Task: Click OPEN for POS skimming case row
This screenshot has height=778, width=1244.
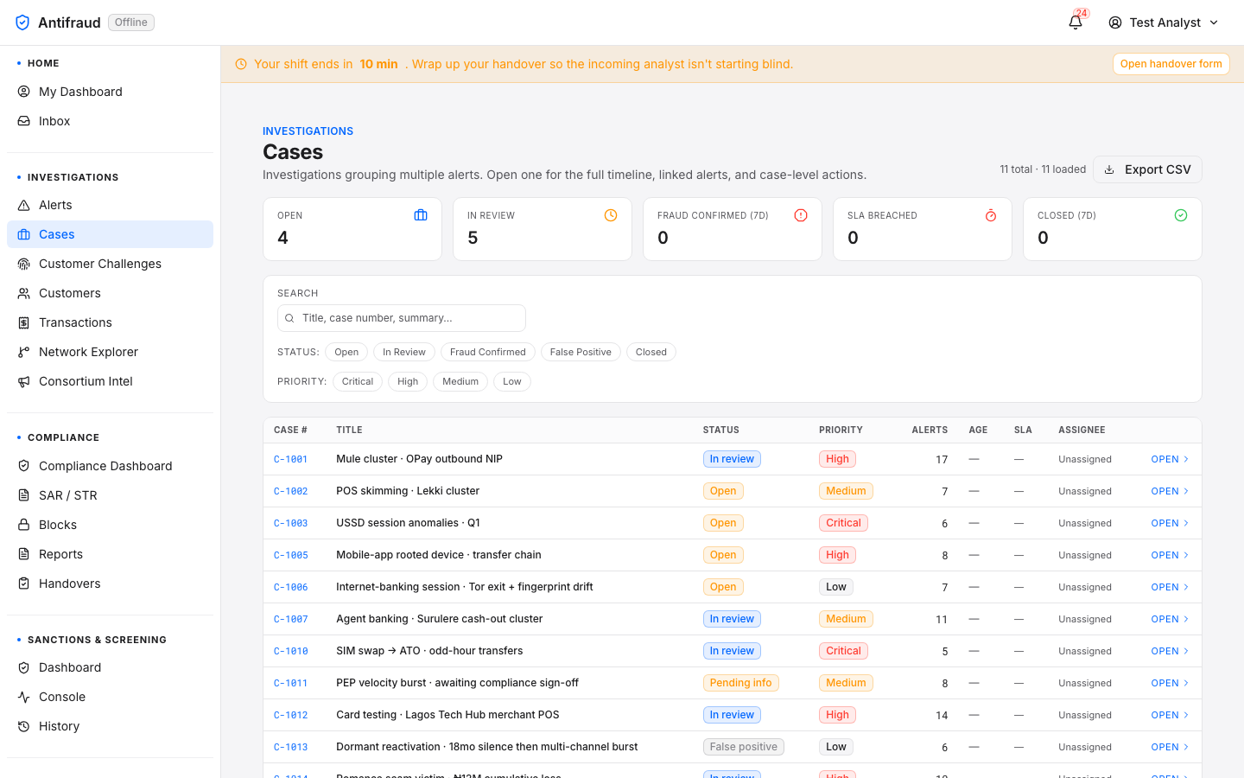Action: [x=1171, y=491]
